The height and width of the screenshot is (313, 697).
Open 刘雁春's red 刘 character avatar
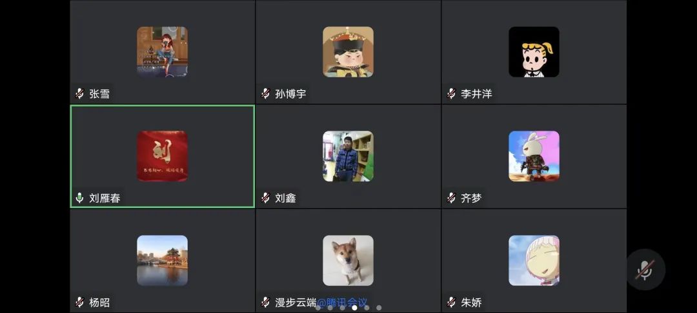162,156
